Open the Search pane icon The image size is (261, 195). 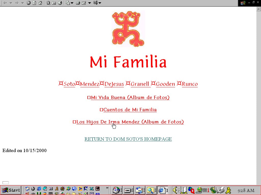(48, 3)
